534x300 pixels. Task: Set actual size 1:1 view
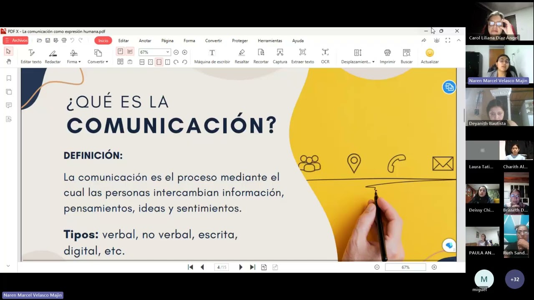pos(142,62)
